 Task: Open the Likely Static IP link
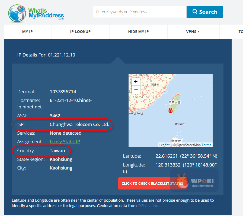click(65, 142)
